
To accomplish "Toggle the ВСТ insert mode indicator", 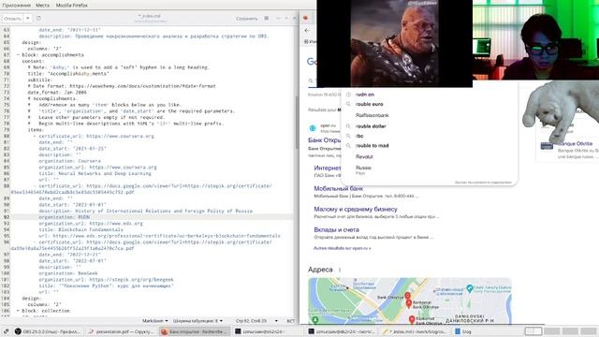I will (291, 321).
